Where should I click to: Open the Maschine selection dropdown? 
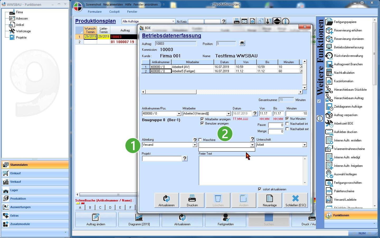click(252, 145)
